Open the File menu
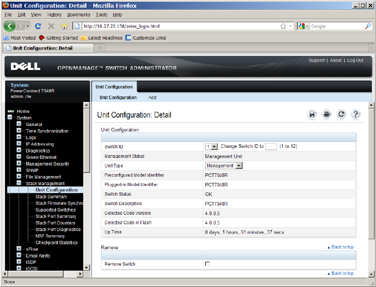 [8, 15]
